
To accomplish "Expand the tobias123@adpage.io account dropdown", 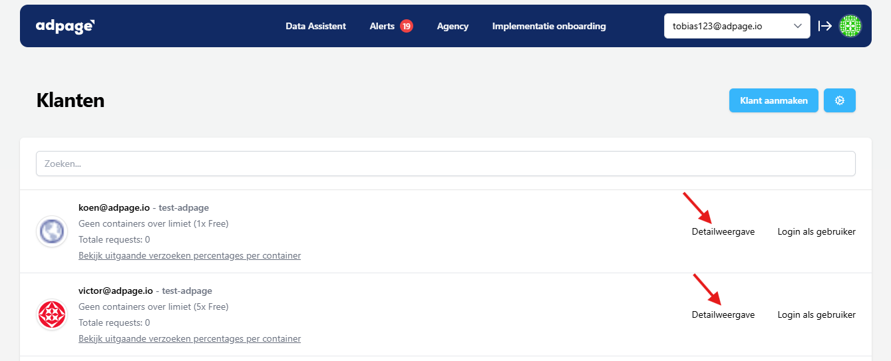I will click(737, 26).
